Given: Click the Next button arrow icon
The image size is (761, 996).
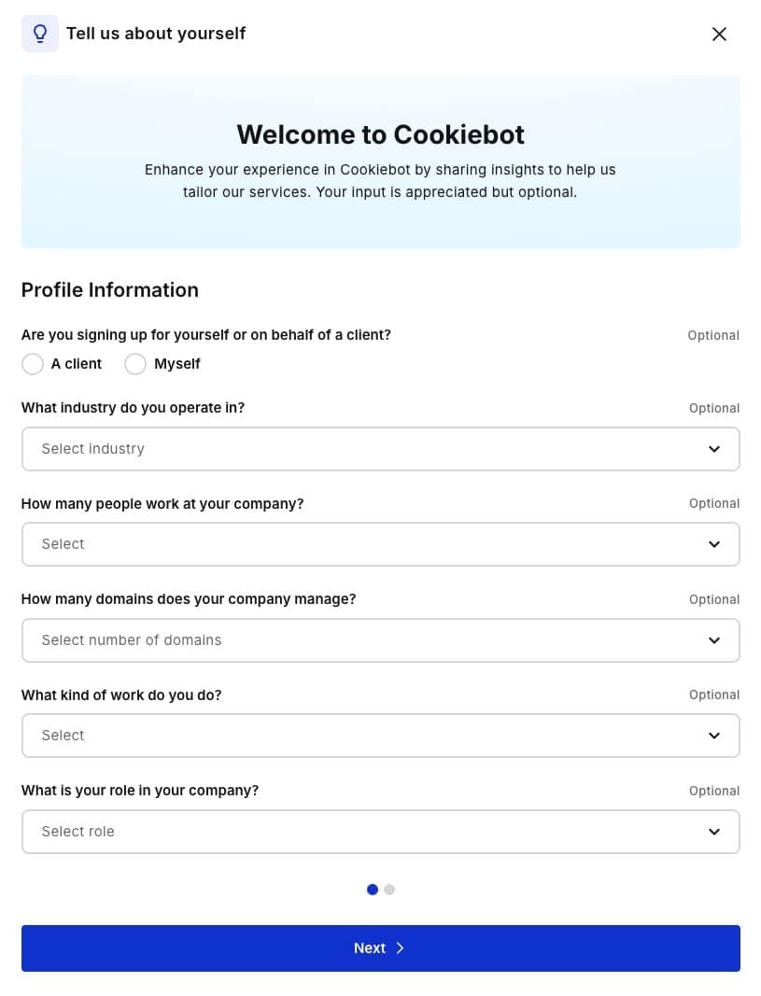Looking at the screenshot, I should (400, 947).
